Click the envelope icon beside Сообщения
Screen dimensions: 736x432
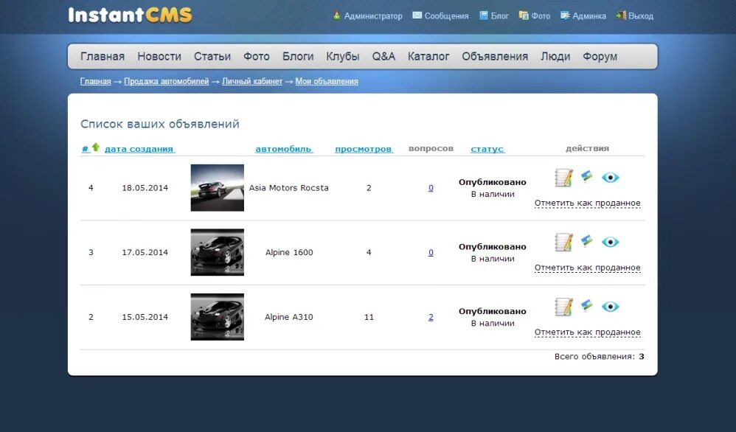[417, 15]
